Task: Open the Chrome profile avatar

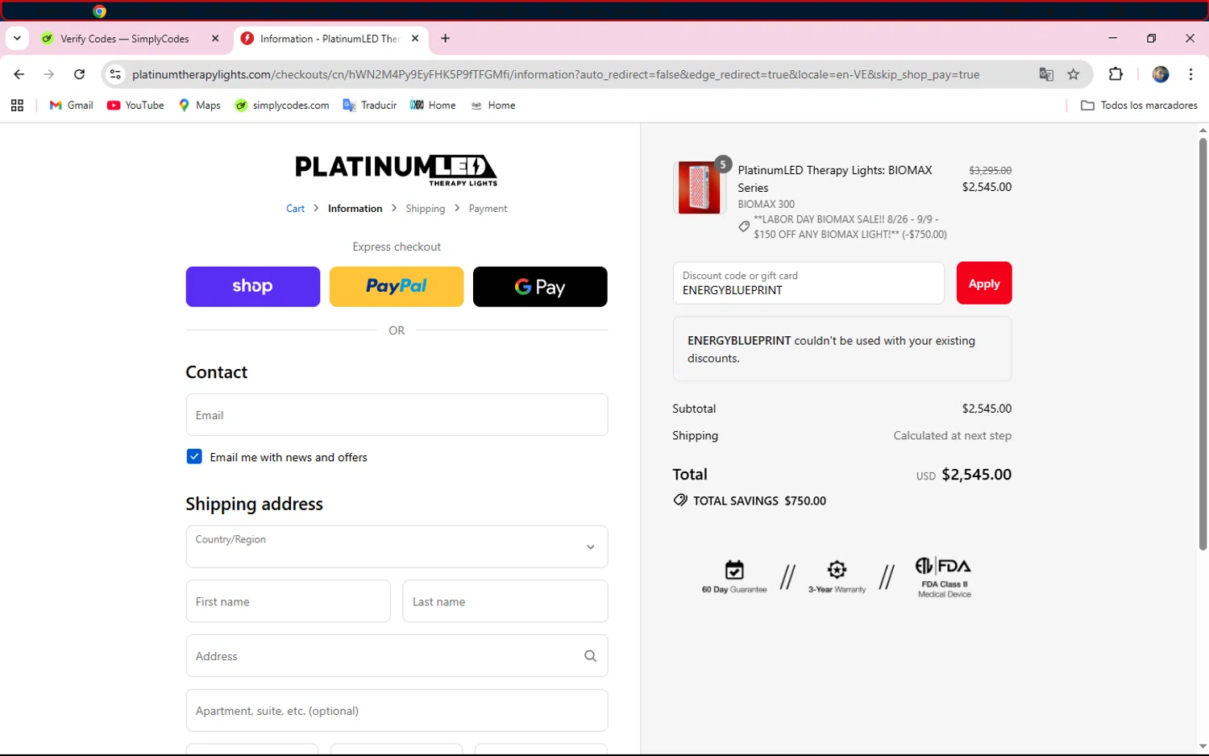Action: [1161, 74]
